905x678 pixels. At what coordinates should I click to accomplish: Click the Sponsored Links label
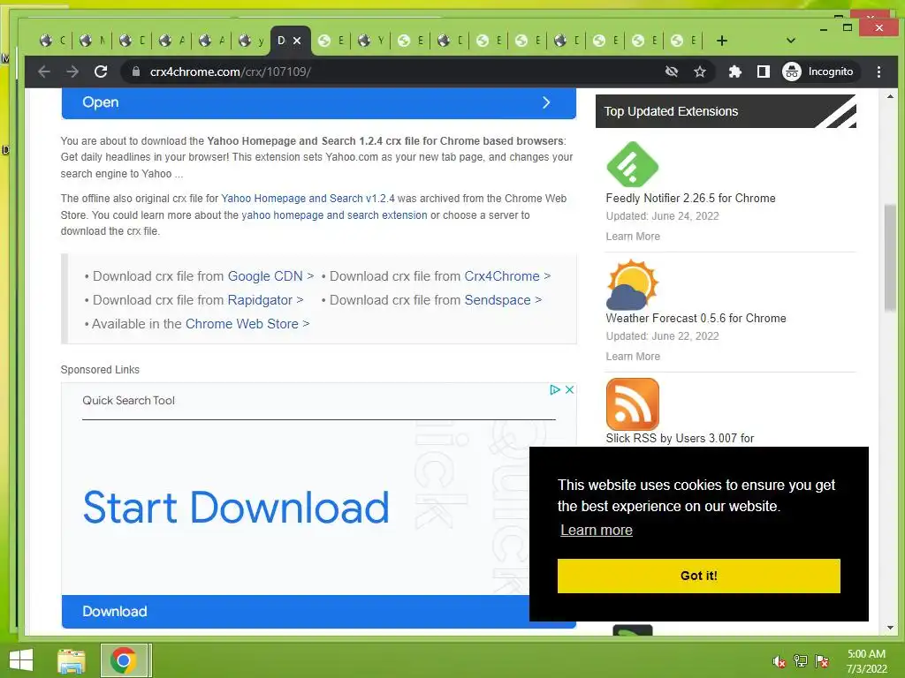coord(100,370)
